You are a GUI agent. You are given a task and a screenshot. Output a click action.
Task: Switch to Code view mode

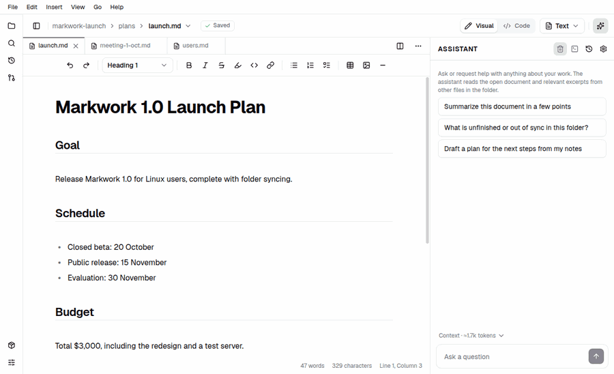[x=516, y=26]
